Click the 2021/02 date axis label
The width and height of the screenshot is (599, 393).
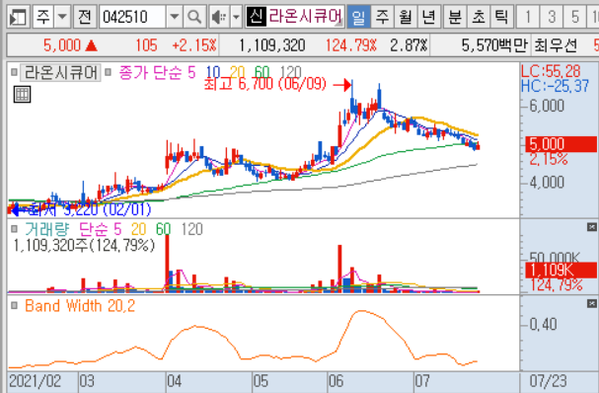point(35,381)
